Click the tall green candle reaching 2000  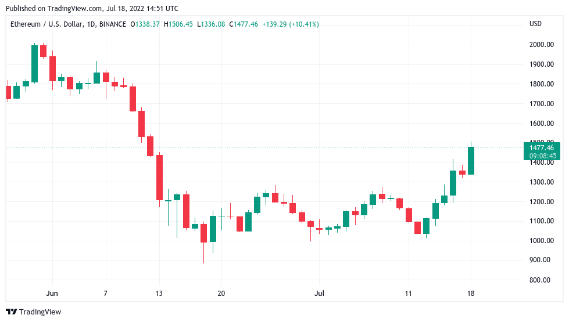click(x=34, y=64)
